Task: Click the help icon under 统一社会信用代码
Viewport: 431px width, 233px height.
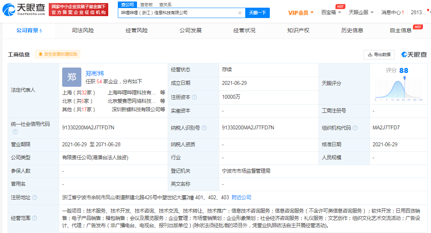Action: point(15,132)
